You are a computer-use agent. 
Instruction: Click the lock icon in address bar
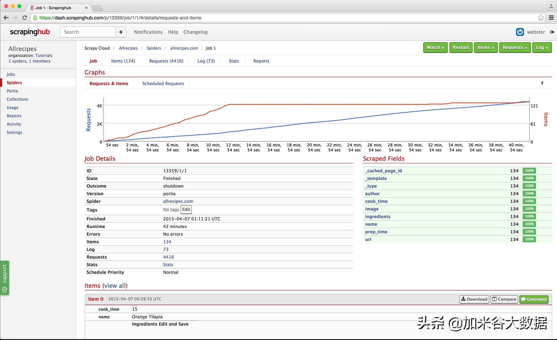point(35,18)
